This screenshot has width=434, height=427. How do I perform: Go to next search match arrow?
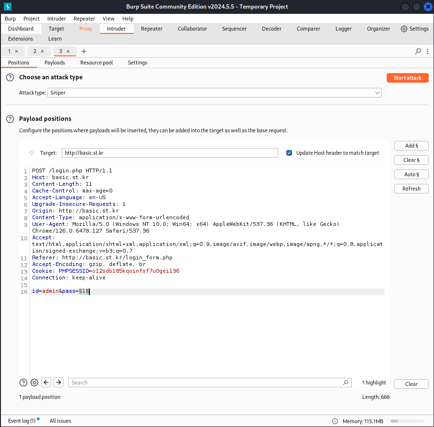tap(59, 383)
